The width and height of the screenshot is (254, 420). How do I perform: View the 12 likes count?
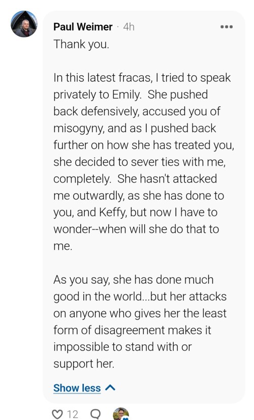point(73,414)
